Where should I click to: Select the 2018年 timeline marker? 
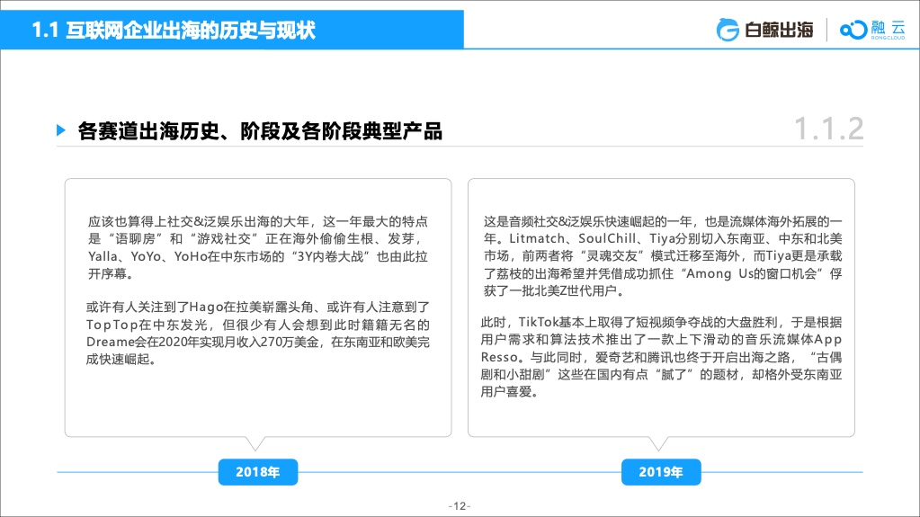[257, 472]
